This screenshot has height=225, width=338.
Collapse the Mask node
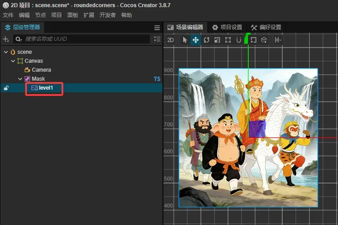(x=20, y=79)
